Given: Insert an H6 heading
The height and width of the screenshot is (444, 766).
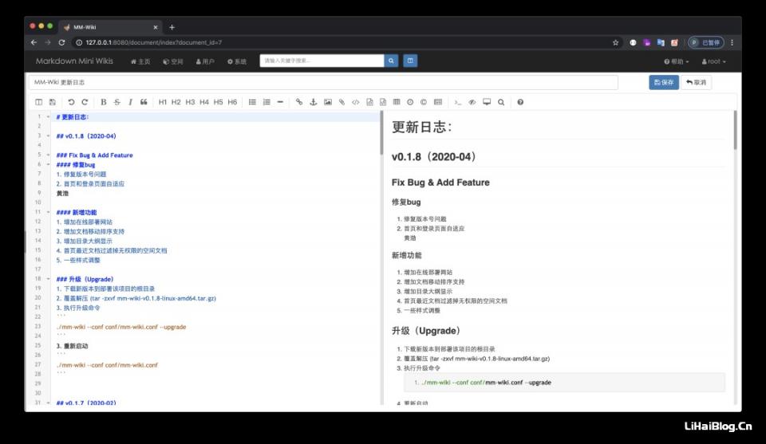Looking at the screenshot, I should tap(232, 102).
